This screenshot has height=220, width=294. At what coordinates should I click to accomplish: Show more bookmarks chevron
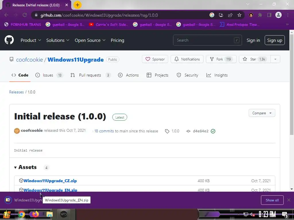point(287,24)
